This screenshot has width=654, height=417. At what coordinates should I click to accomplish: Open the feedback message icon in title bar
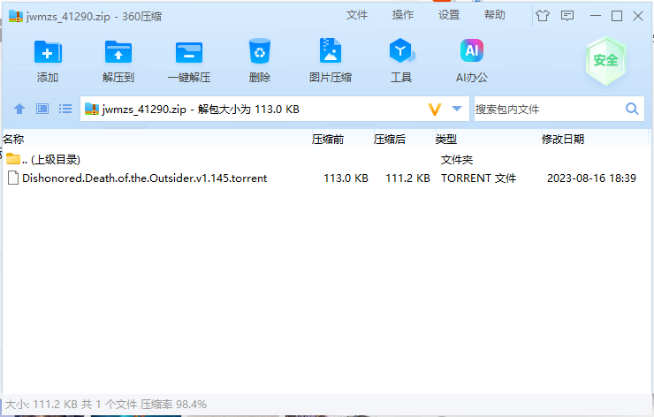[567, 16]
